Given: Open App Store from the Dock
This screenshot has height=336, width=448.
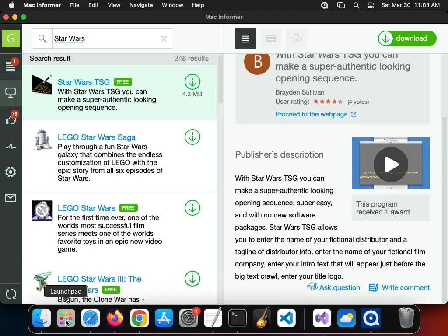Looking at the screenshot, I should click(164, 318).
